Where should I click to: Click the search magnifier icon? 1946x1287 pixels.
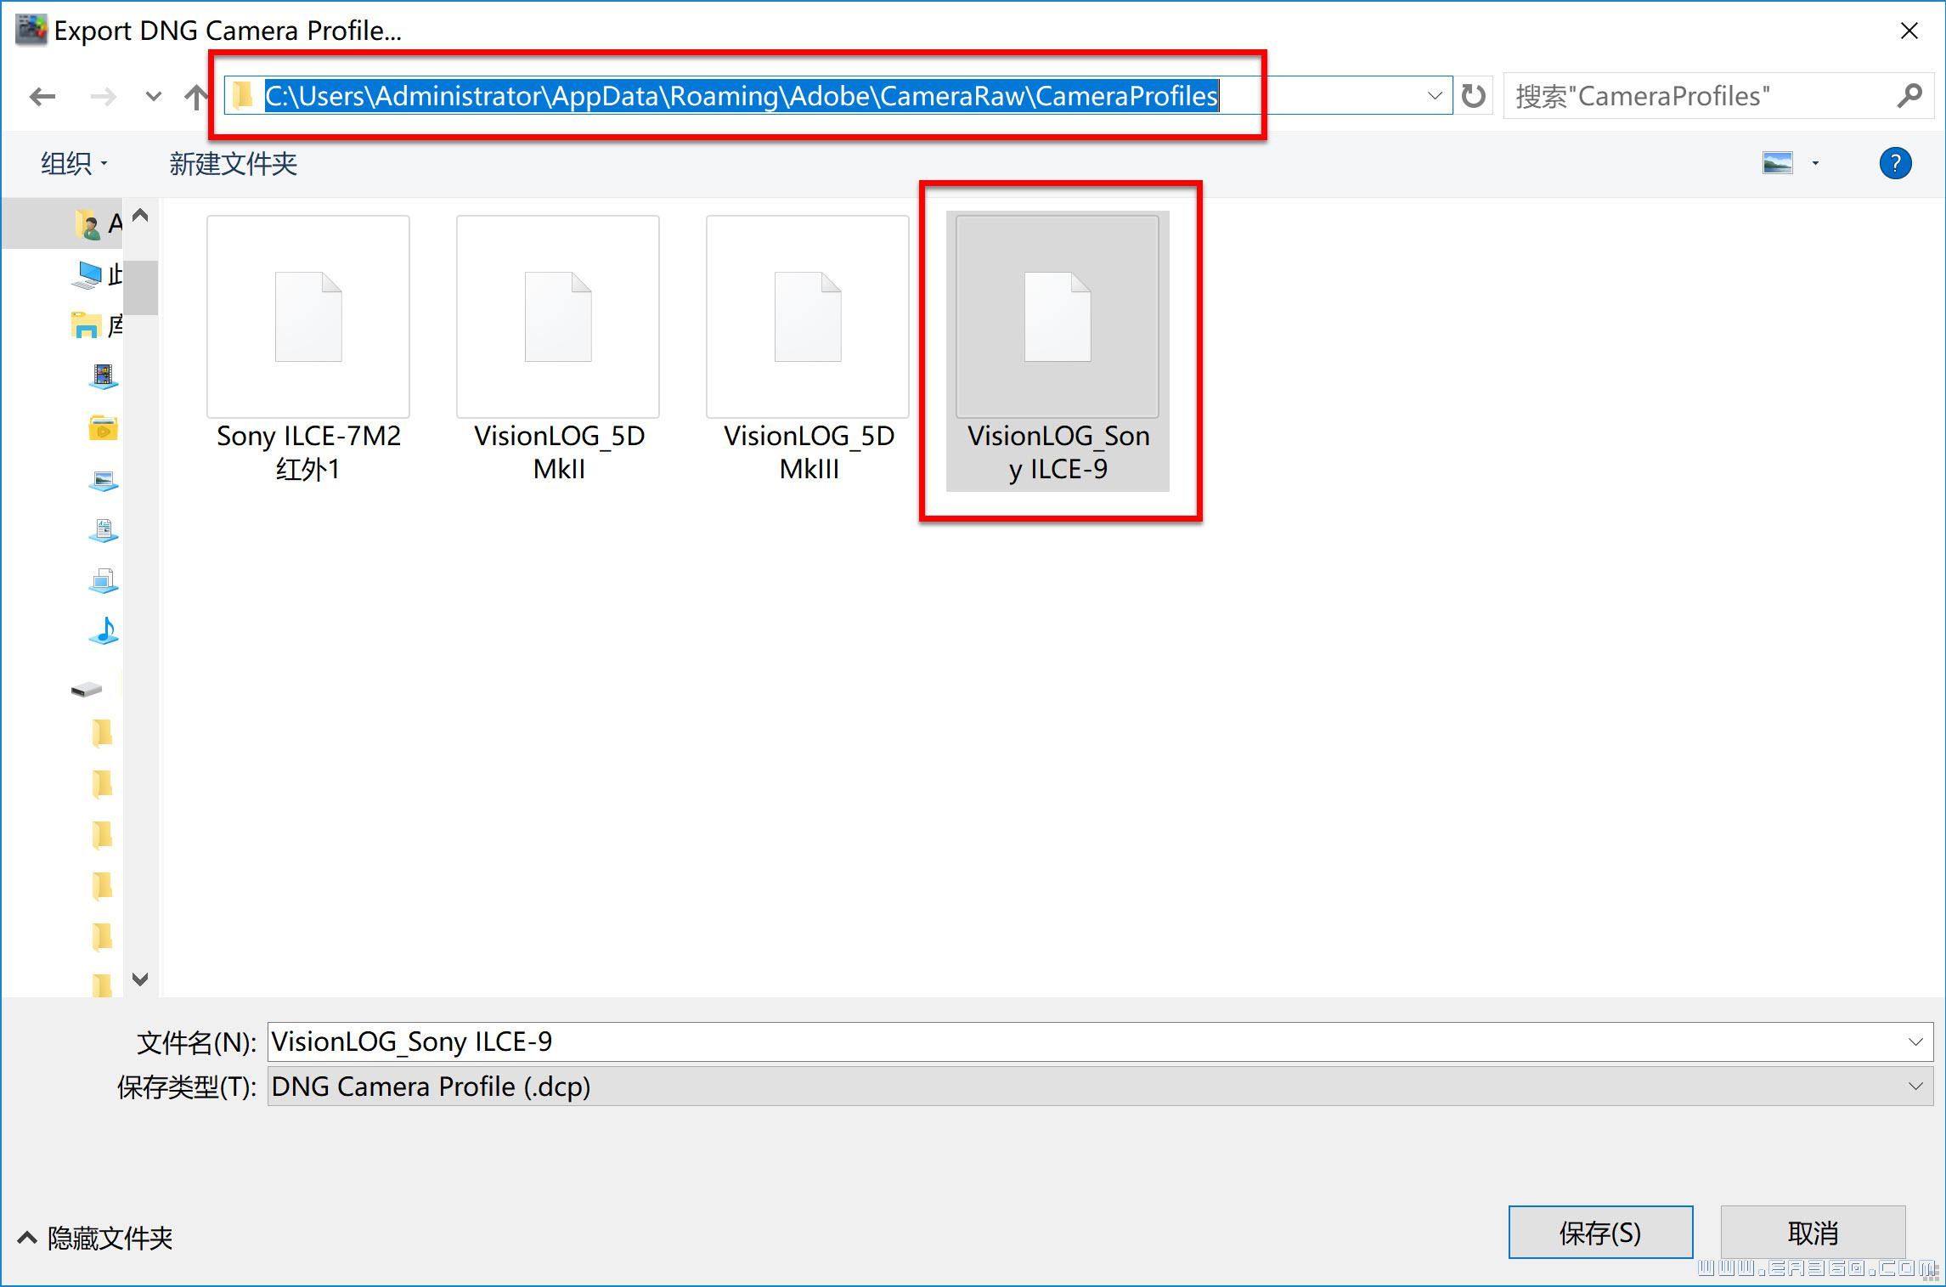1909,96
